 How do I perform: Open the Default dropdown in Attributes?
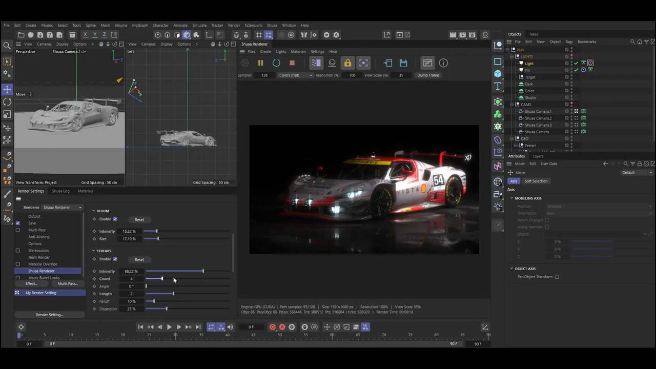pos(637,173)
